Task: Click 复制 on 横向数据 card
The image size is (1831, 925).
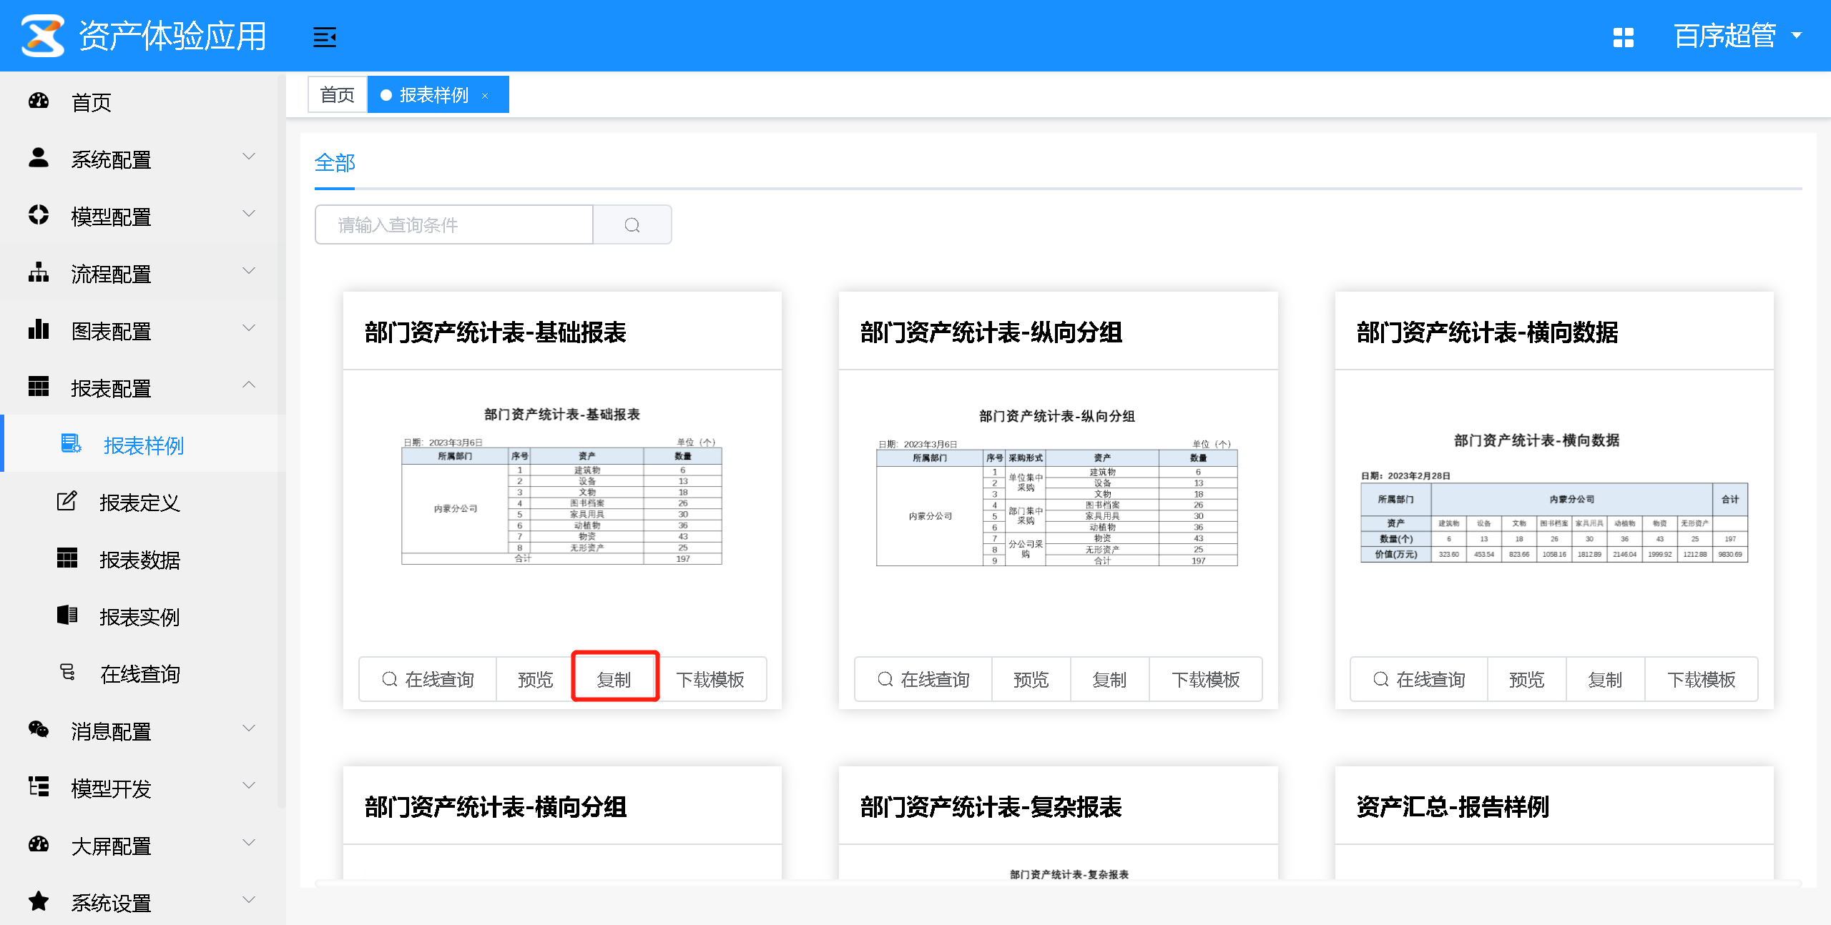Action: (x=1606, y=679)
